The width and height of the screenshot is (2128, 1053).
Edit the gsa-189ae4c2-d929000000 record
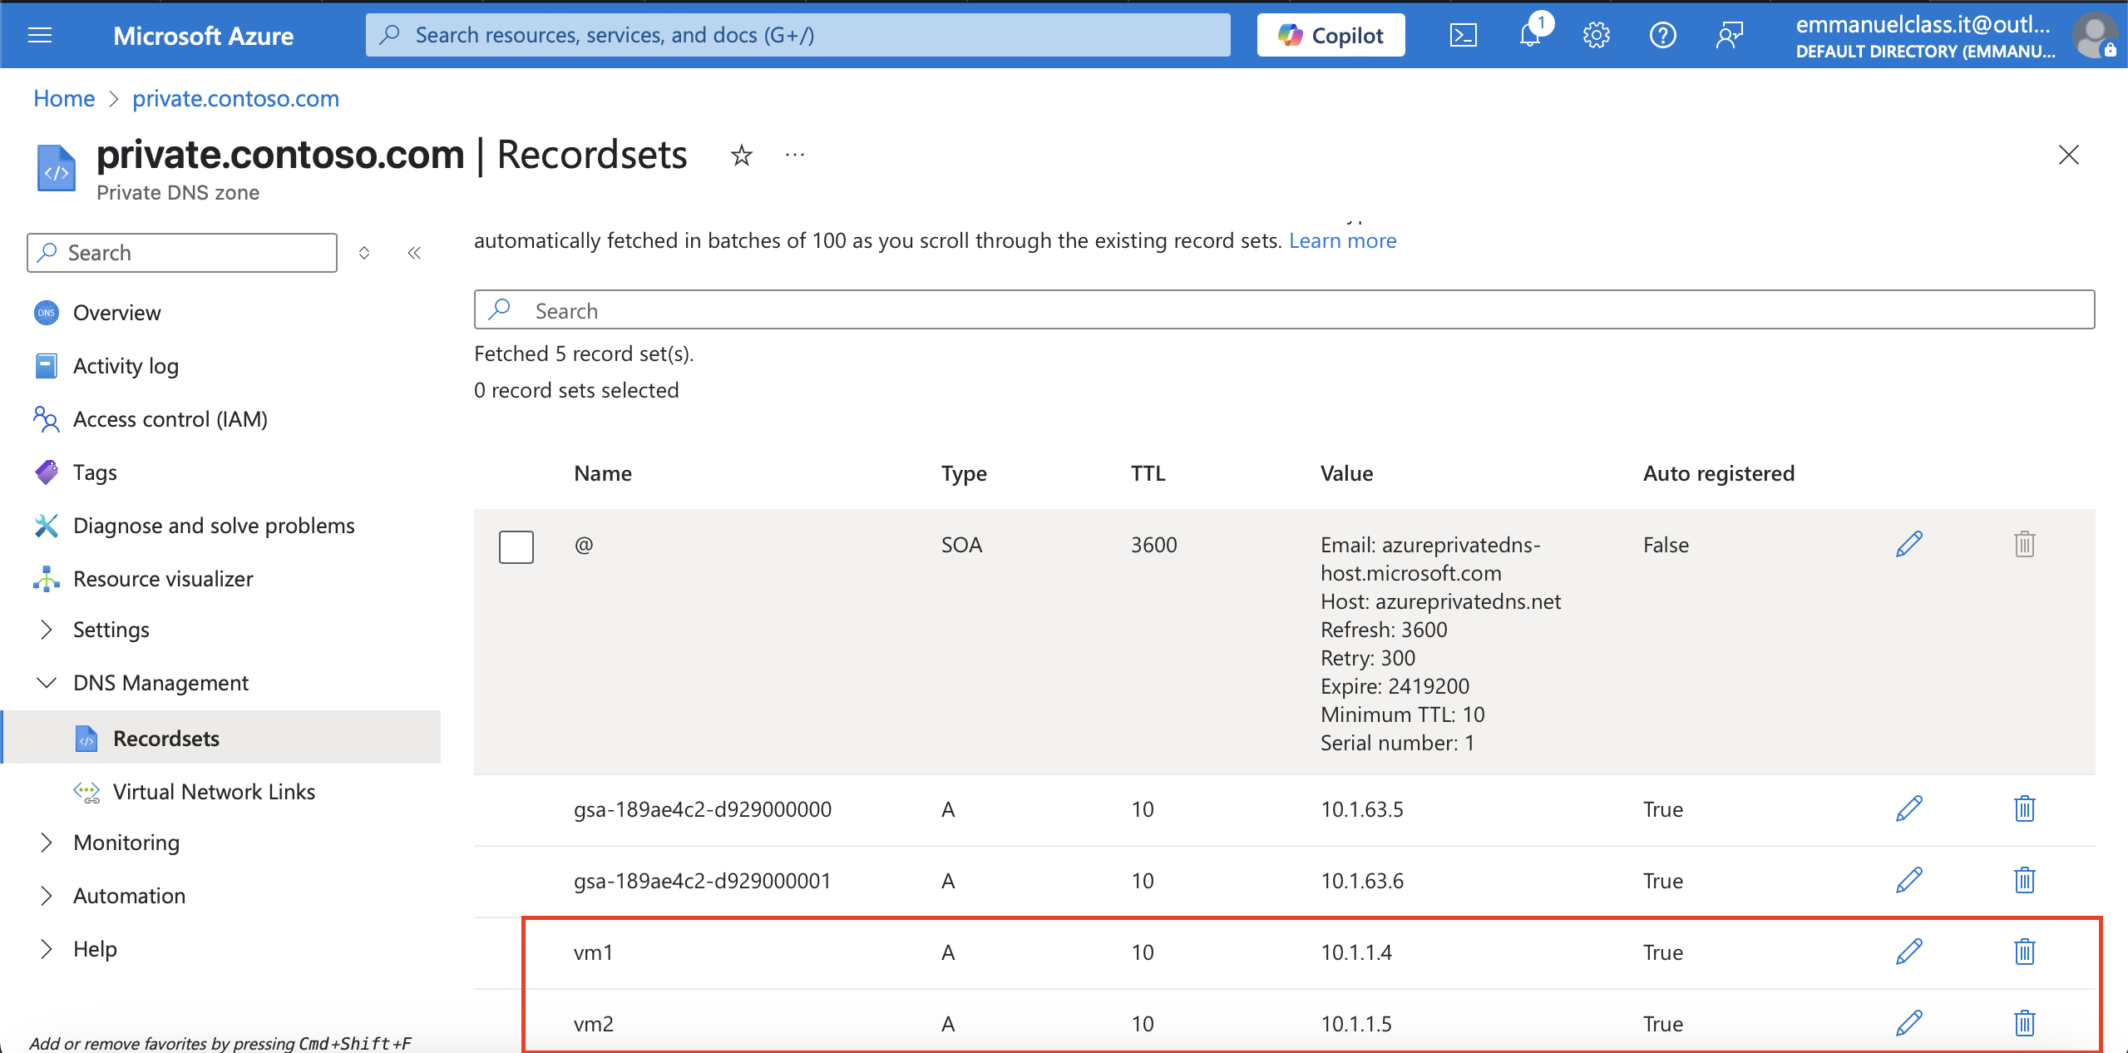click(x=1908, y=809)
